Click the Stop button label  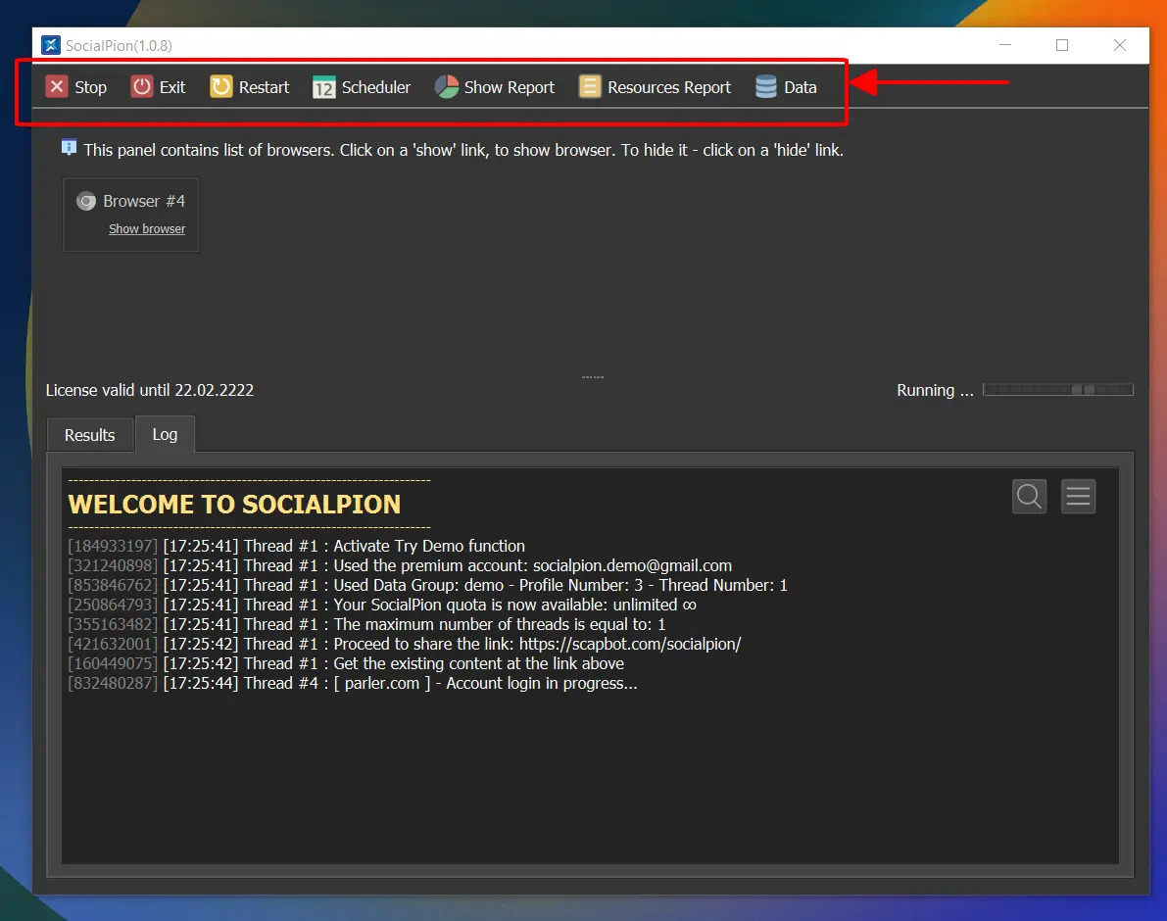pyautogui.click(x=91, y=88)
